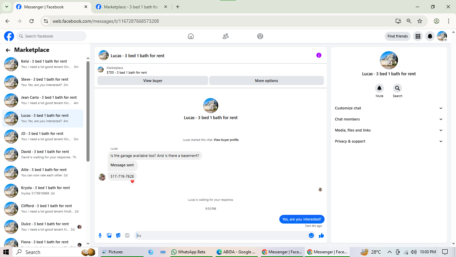Choose a GIF using the GIF icon
456x257 pixels.
click(127, 236)
